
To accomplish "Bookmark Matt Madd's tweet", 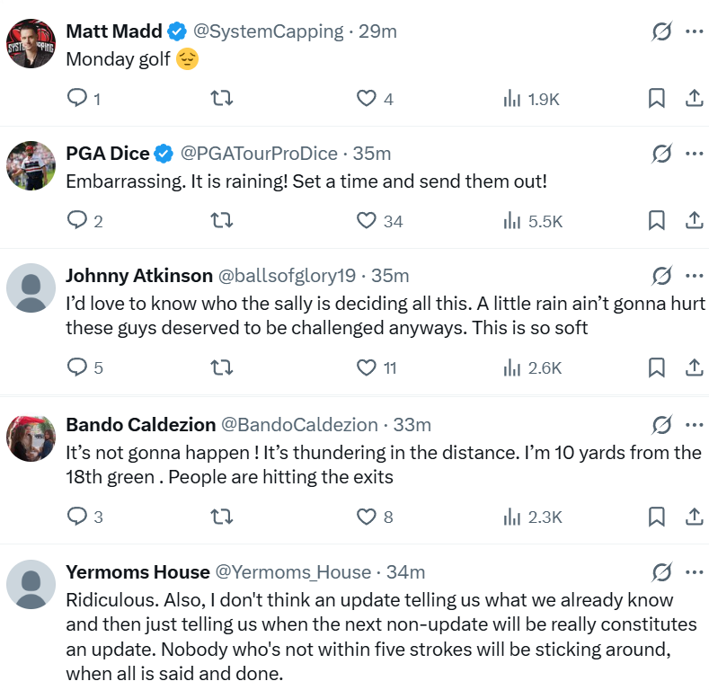I will (x=657, y=98).
